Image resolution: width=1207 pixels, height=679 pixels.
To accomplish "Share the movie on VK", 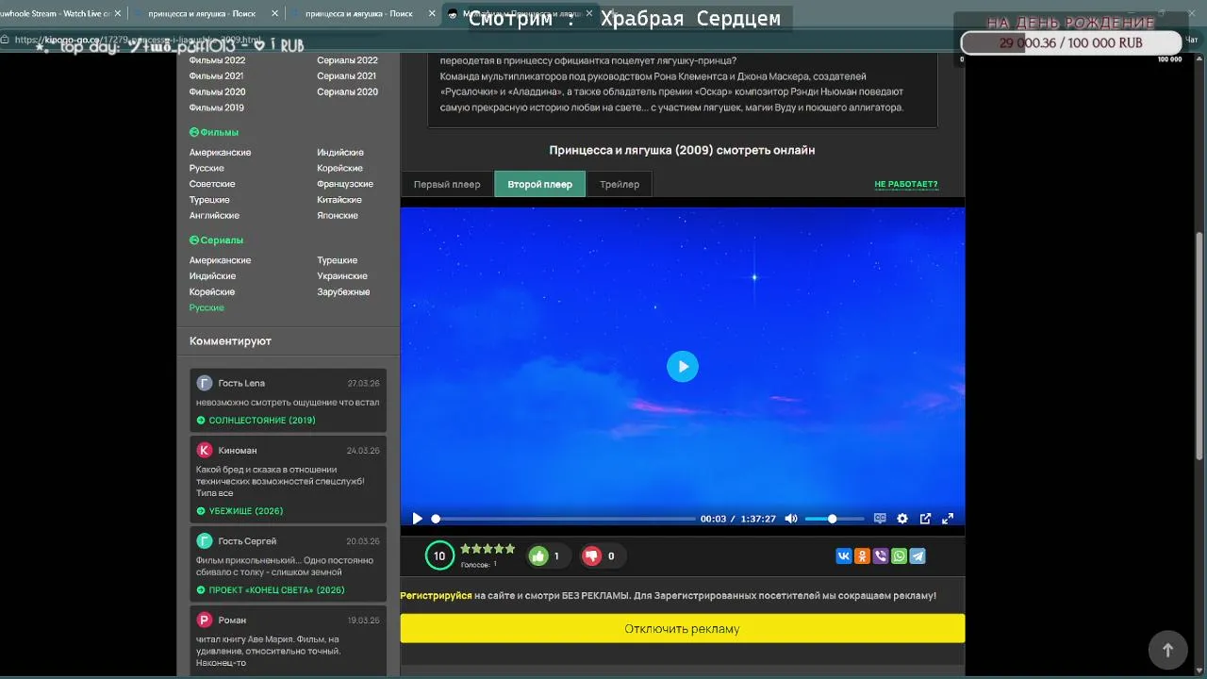I will [x=844, y=556].
